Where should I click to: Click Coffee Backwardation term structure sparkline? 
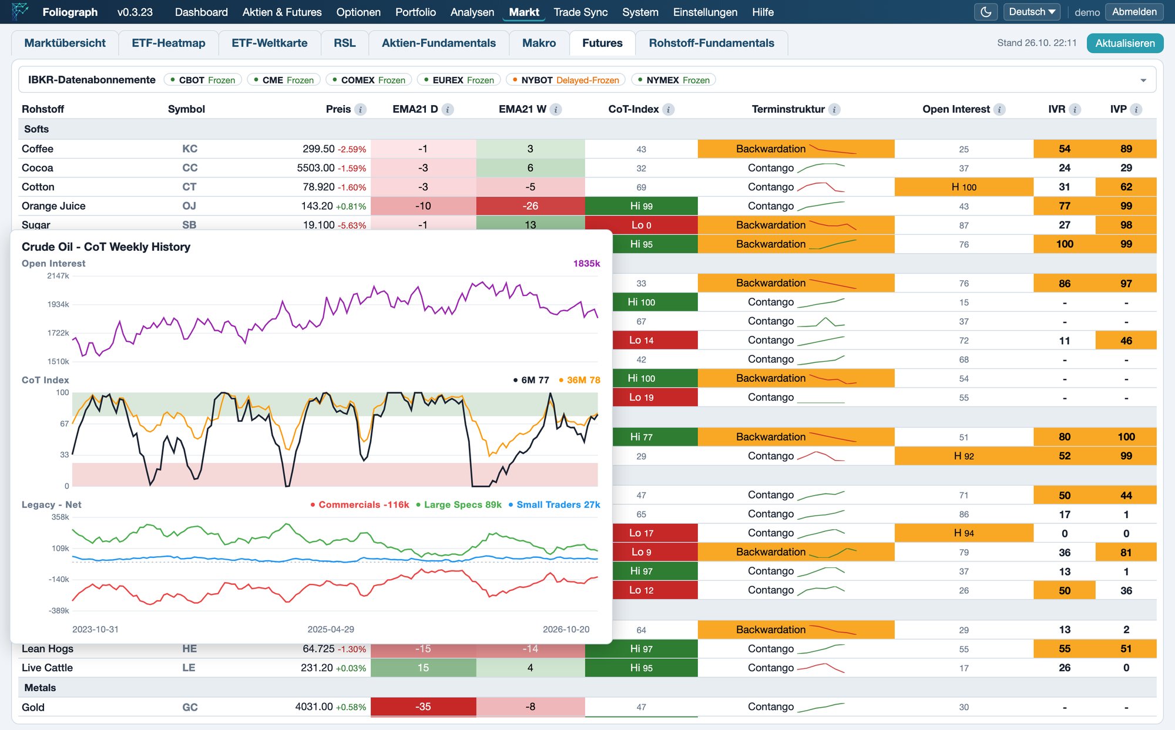[832, 149]
